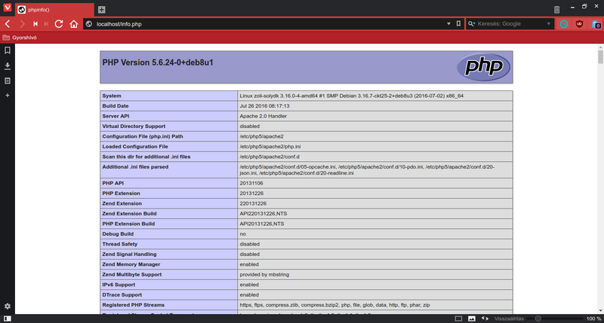The image size is (604, 323).
Task: Add a web panel with plus
Action: coord(8,96)
